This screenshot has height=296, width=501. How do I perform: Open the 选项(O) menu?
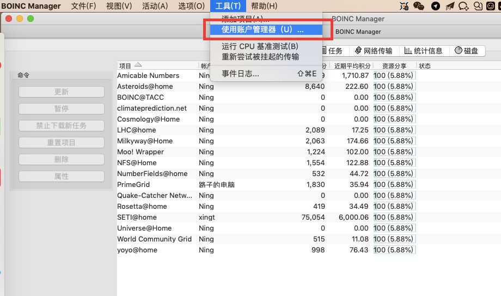(x=191, y=6)
